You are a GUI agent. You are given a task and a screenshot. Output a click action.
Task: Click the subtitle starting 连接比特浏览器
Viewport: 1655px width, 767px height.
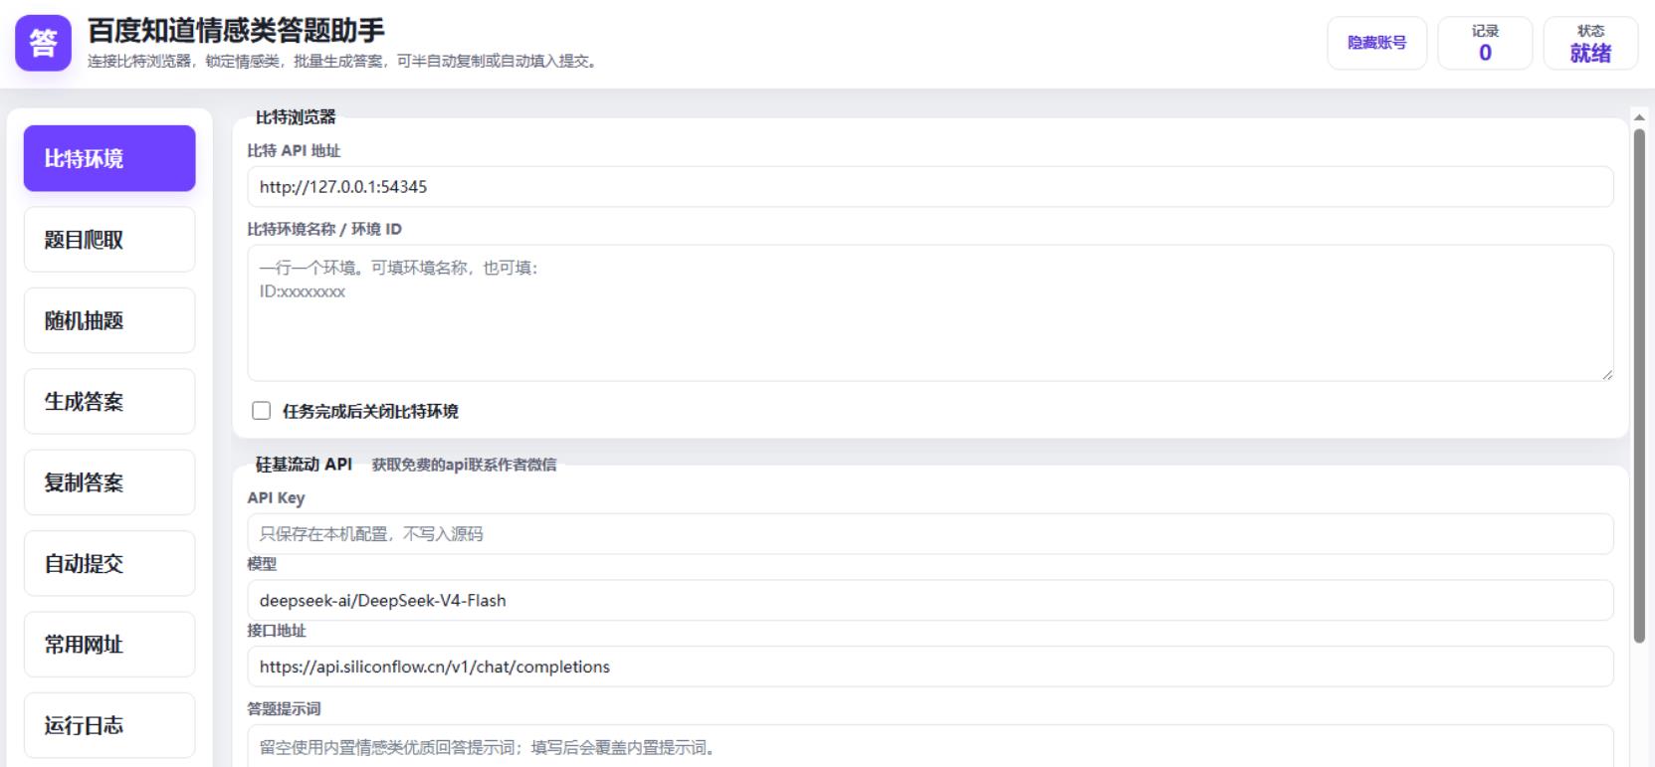pyautogui.click(x=343, y=62)
